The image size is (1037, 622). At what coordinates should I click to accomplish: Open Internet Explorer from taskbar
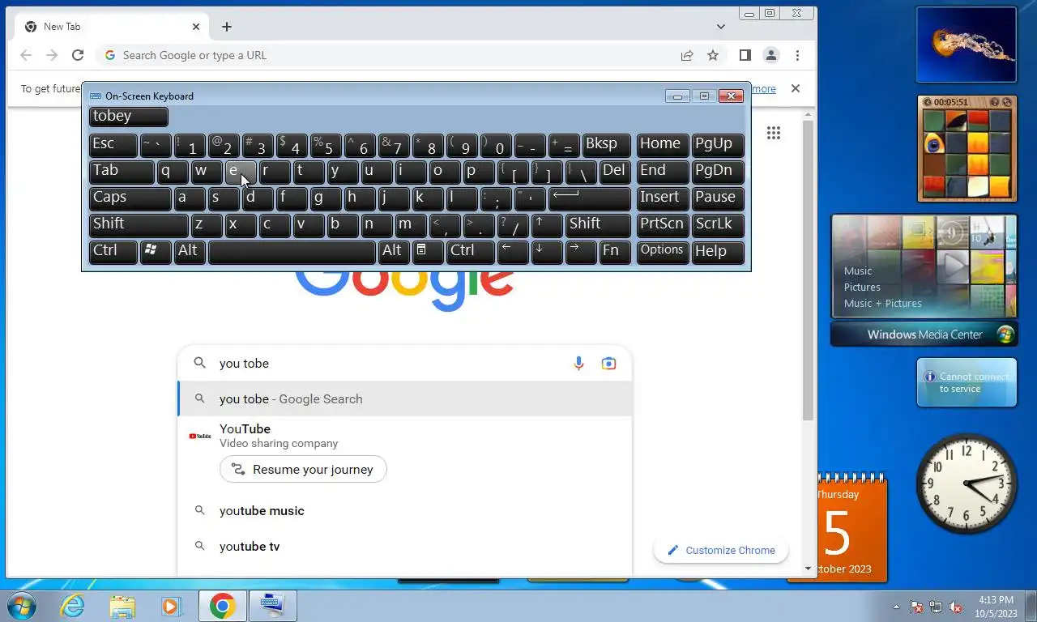(72, 606)
